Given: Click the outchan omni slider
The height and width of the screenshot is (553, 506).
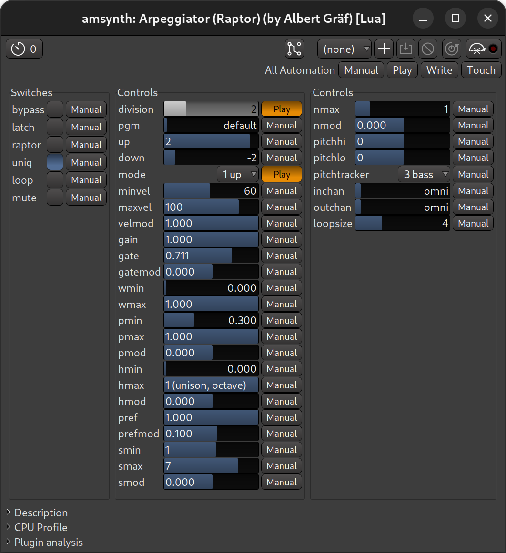Looking at the screenshot, I should point(403,207).
